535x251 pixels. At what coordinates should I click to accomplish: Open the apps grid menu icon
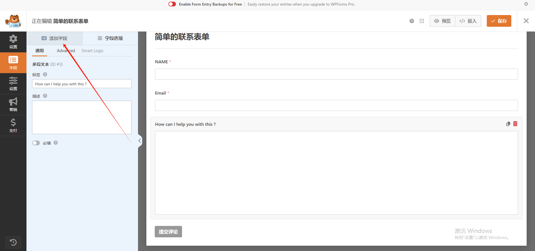pos(422,21)
